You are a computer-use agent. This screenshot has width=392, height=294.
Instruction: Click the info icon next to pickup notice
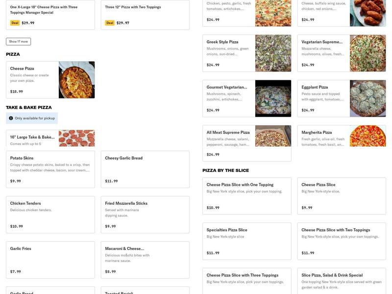click(x=11, y=117)
